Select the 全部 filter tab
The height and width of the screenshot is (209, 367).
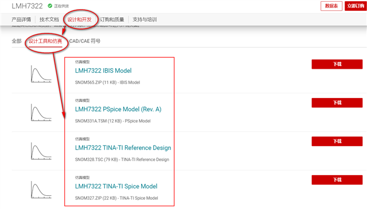click(x=17, y=41)
